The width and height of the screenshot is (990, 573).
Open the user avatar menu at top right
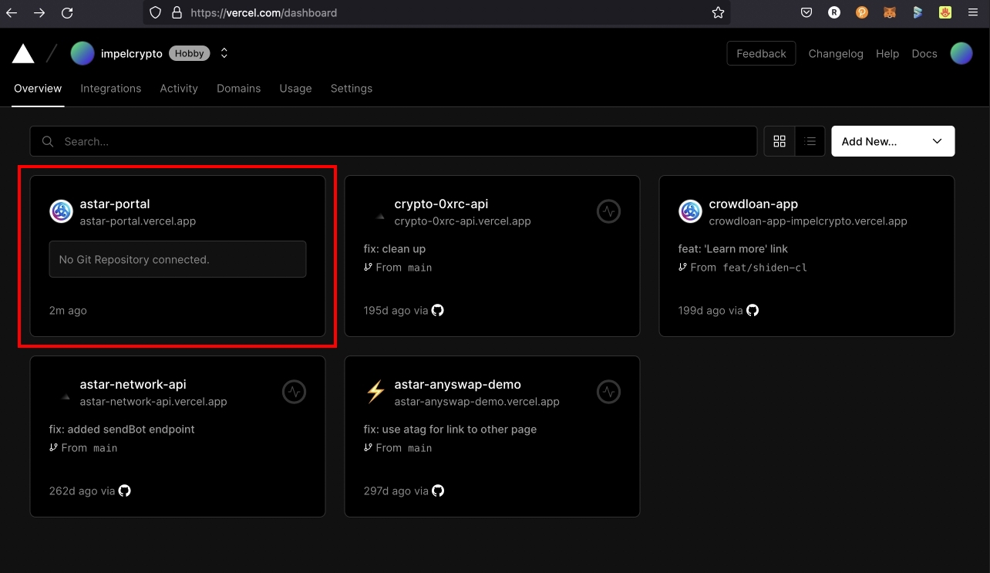click(961, 53)
